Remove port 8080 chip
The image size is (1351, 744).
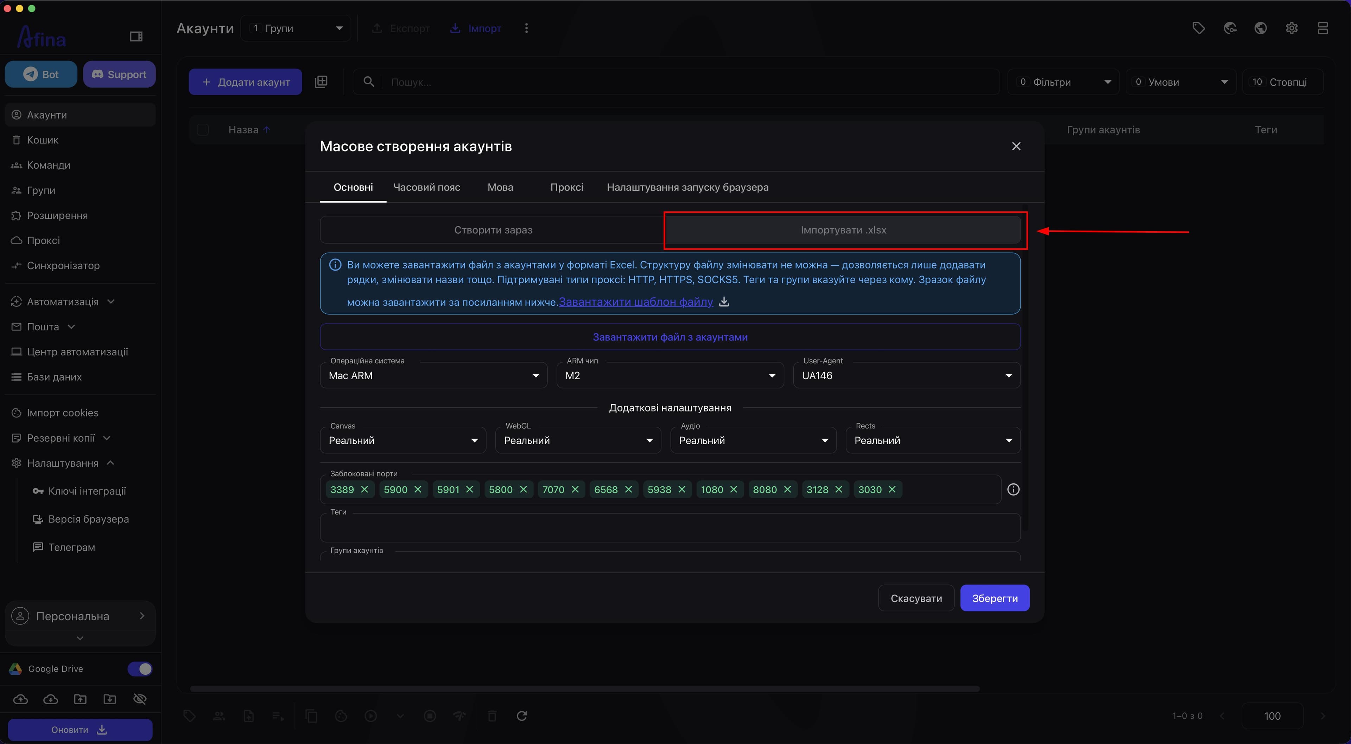[787, 489]
